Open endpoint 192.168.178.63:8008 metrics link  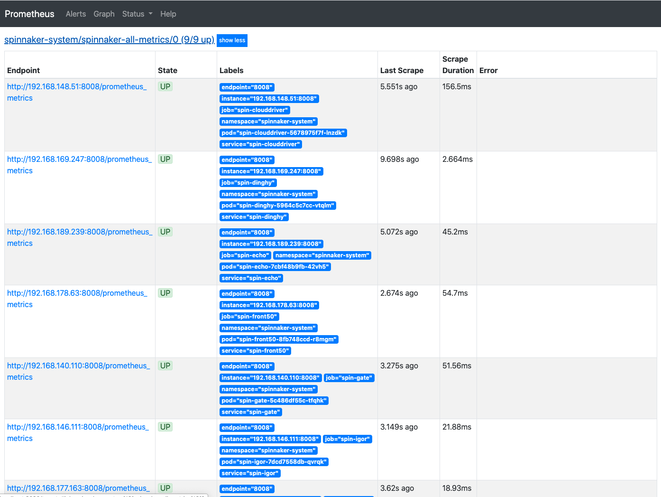click(x=77, y=299)
